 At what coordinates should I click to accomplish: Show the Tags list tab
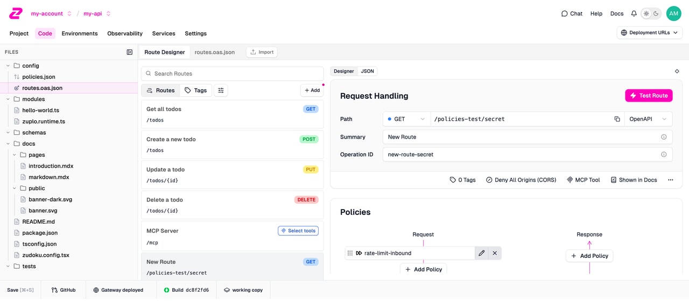coord(195,90)
